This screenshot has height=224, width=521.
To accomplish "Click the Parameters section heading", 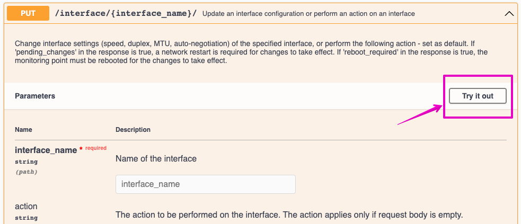I will click(x=35, y=96).
